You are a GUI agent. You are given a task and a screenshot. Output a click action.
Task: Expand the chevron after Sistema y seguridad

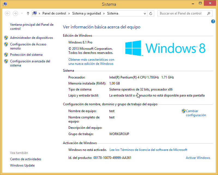pos(104,14)
